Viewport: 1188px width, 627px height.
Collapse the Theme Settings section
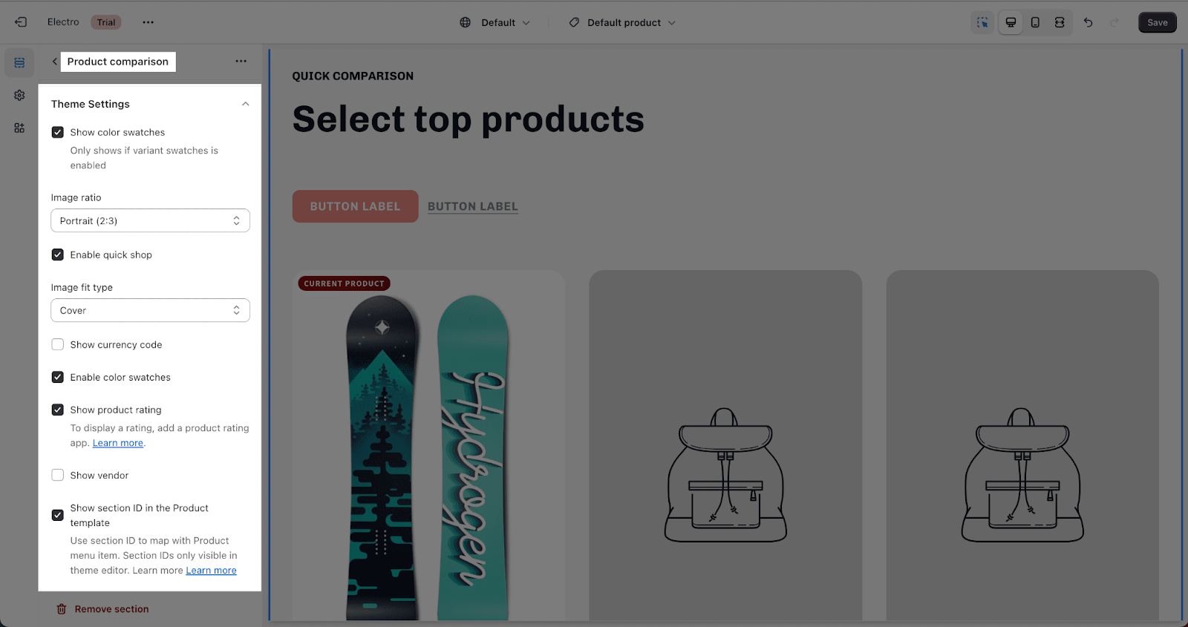pyautogui.click(x=245, y=104)
